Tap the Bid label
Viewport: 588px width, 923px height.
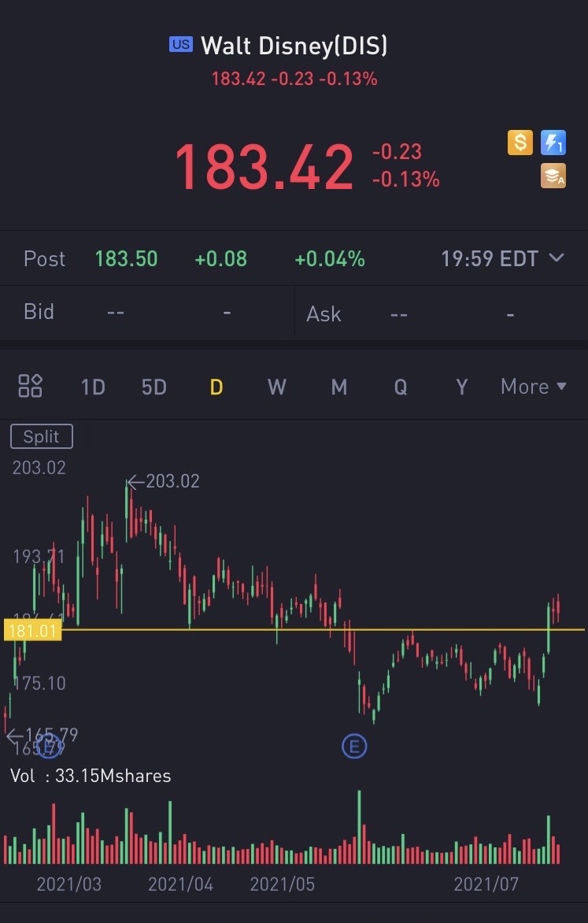point(39,311)
